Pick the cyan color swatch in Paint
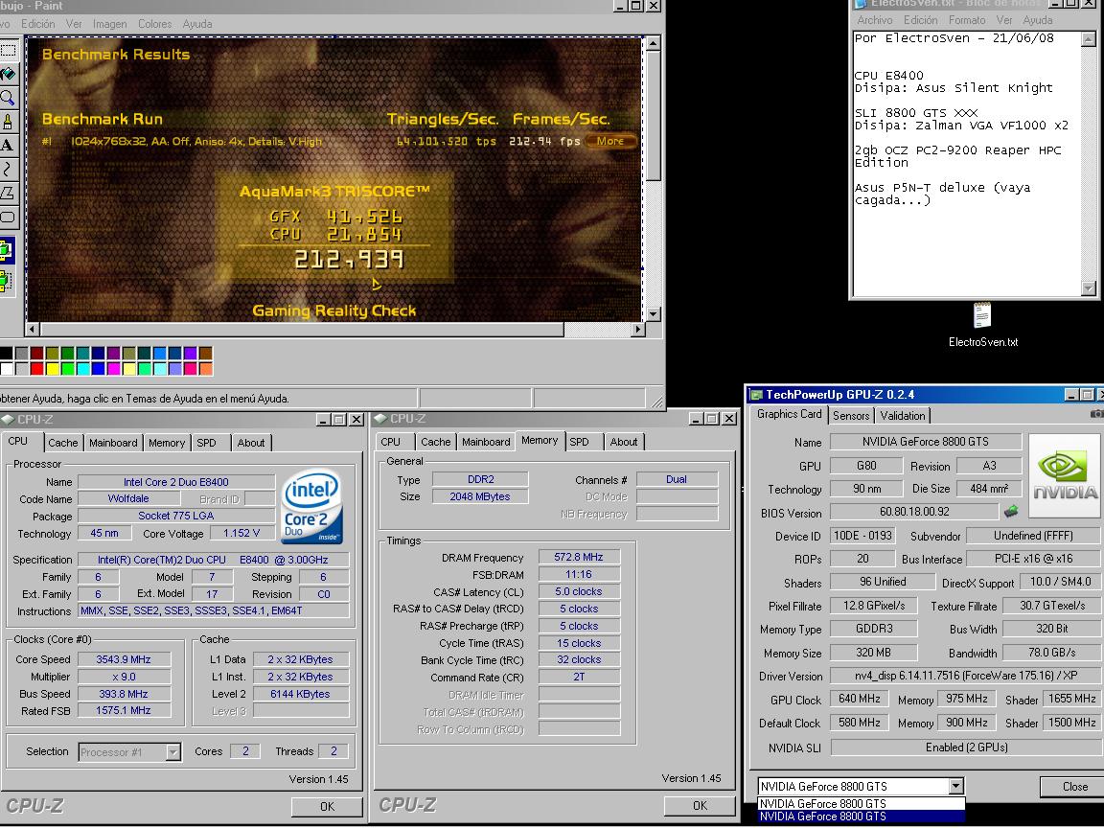 [x=83, y=368]
